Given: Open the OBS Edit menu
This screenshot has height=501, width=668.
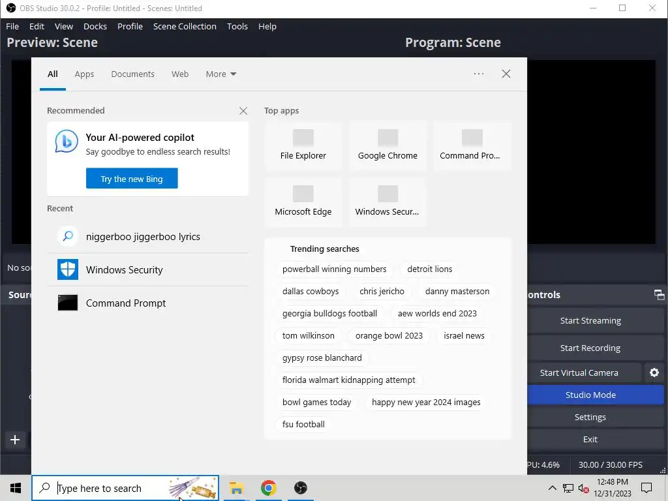Looking at the screenshot, I should [x=37, y=26].
